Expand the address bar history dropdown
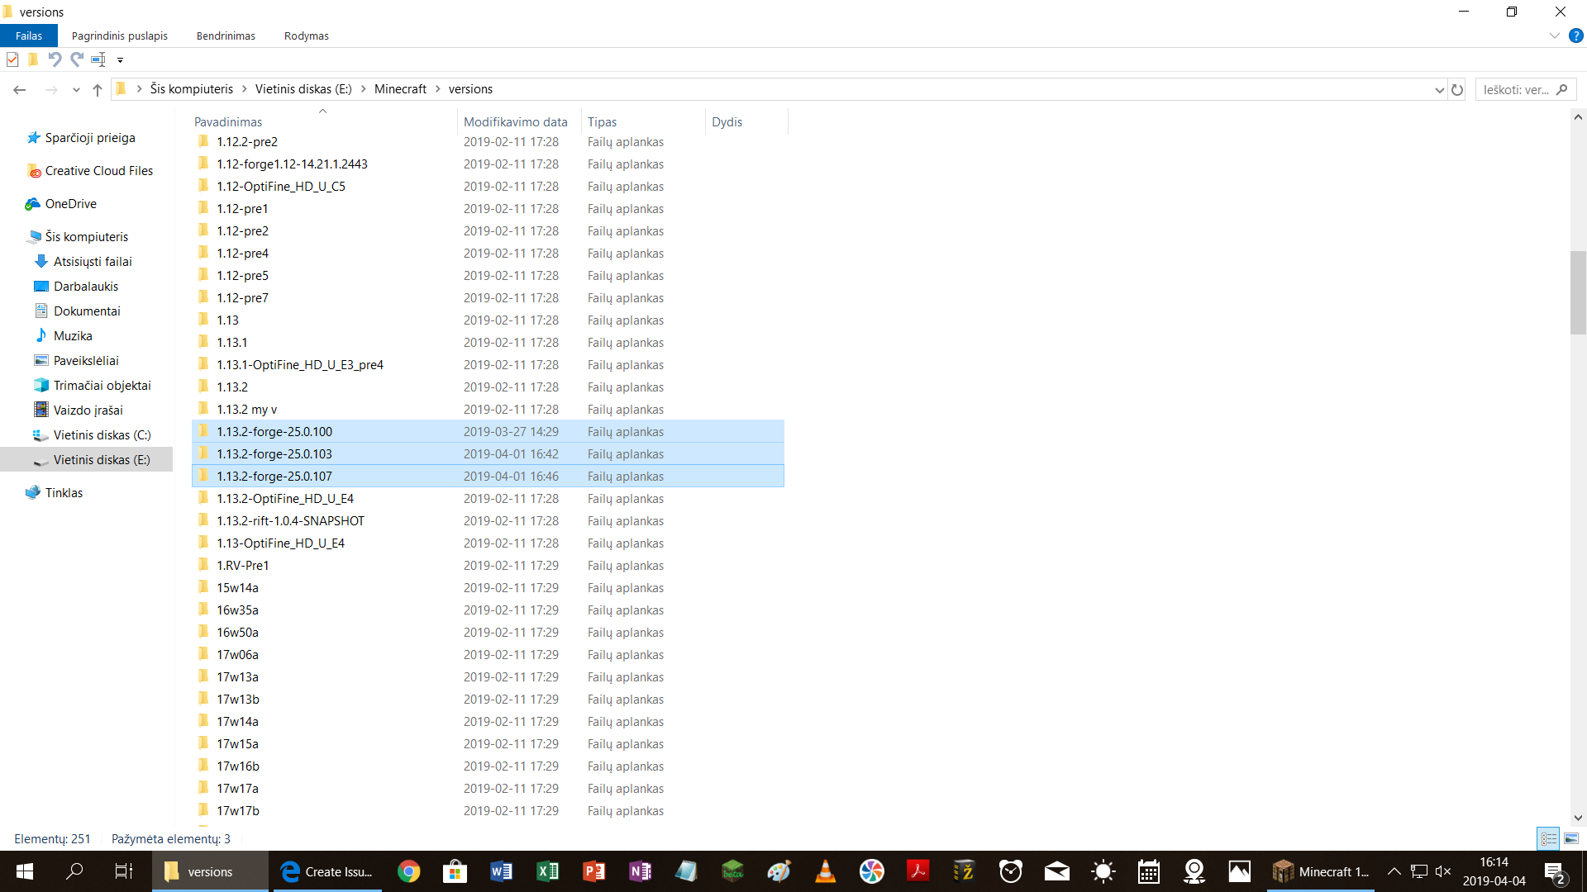The image size is (1587, 892). coord(1439,89)
